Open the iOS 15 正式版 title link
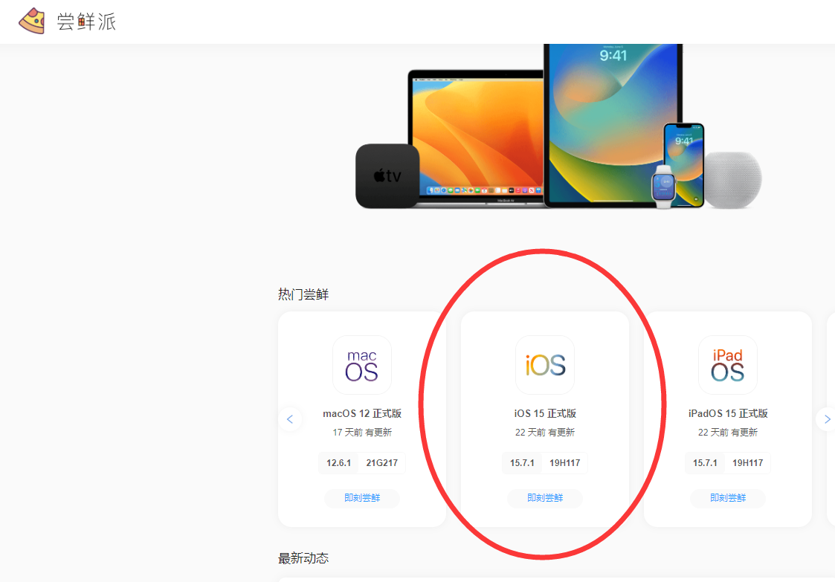This screenshot has width=835, height=582. (x=545, y=413)
